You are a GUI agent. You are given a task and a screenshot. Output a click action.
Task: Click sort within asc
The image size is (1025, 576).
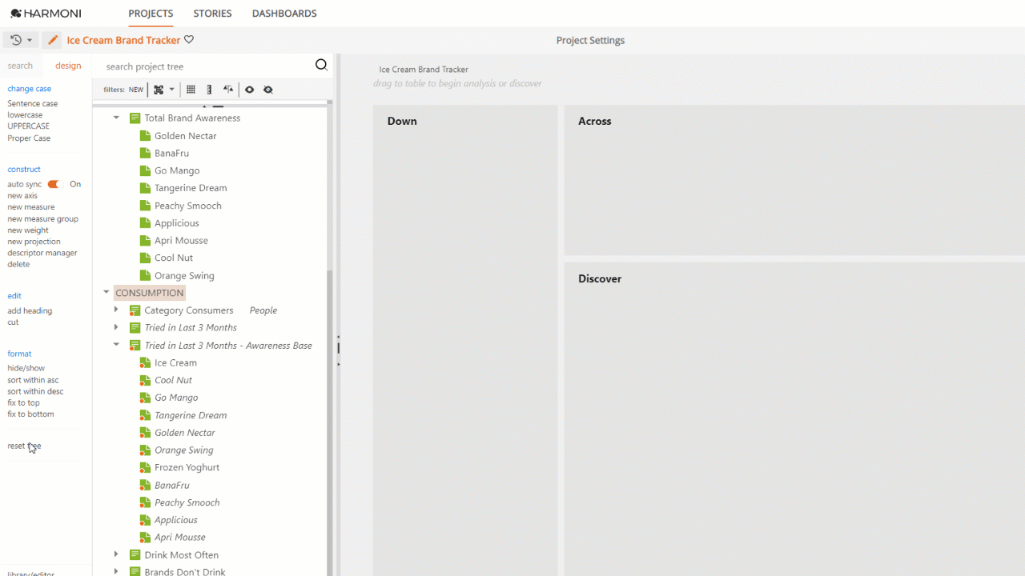click(x=33, y=380)
